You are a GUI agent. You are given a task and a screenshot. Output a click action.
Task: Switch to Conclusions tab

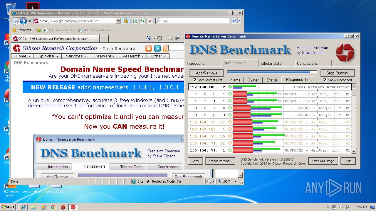(313, 63)
